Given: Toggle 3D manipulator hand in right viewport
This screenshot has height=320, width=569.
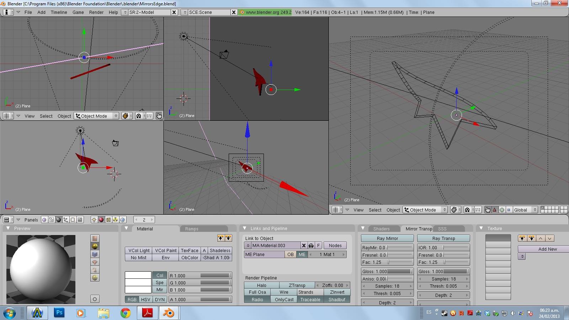Looking at the screenshot, I should click(x=488, y=210).
